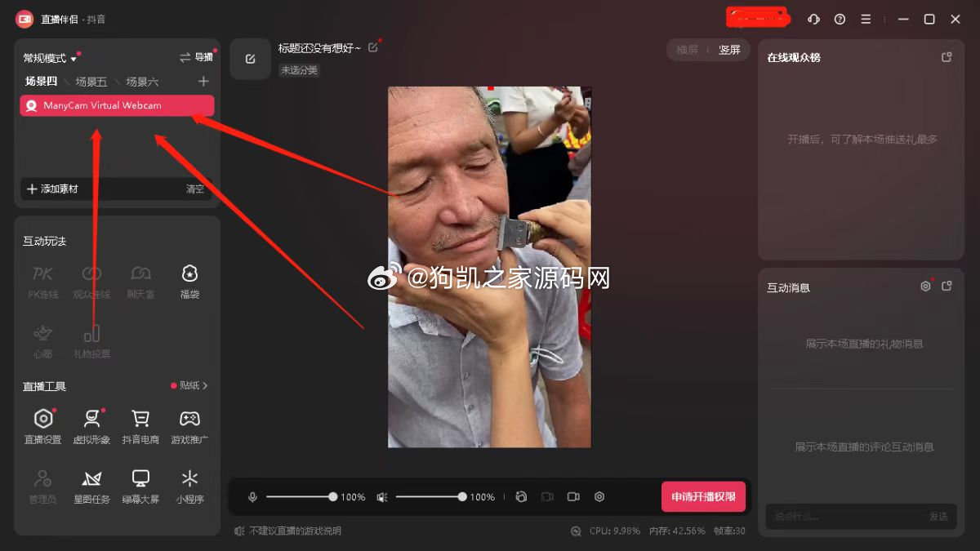Image resolution: width=980 pixels, height=551 pixels.
Task: Adjust the speaker volume slider
Action: [430, 496]
